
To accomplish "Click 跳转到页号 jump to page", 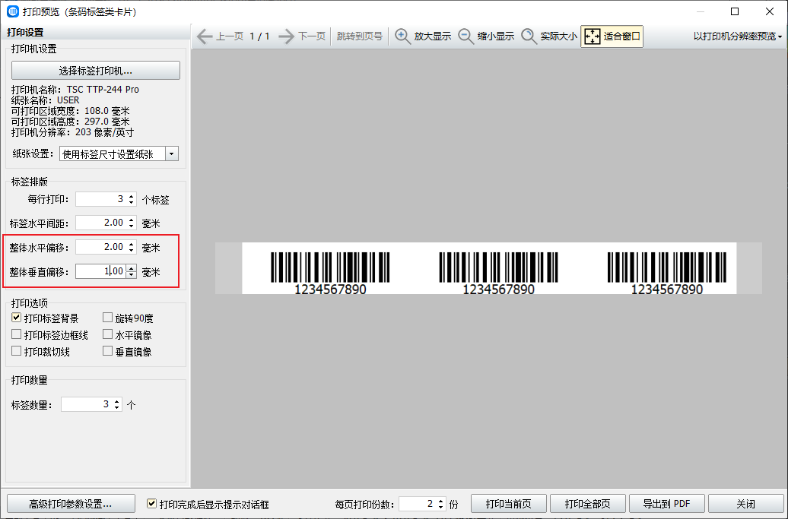I will click(x=359, y=36).
